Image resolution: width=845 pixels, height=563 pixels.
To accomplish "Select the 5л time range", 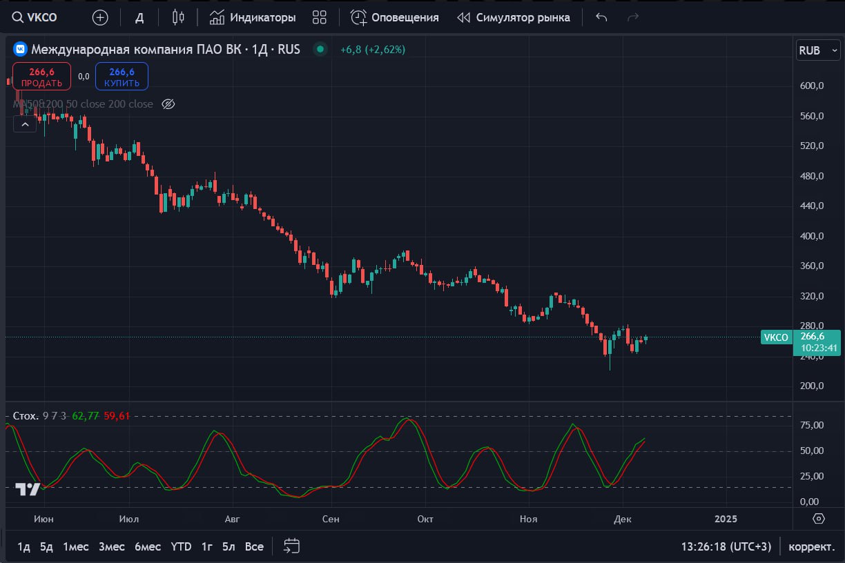I will coord(229,546).
